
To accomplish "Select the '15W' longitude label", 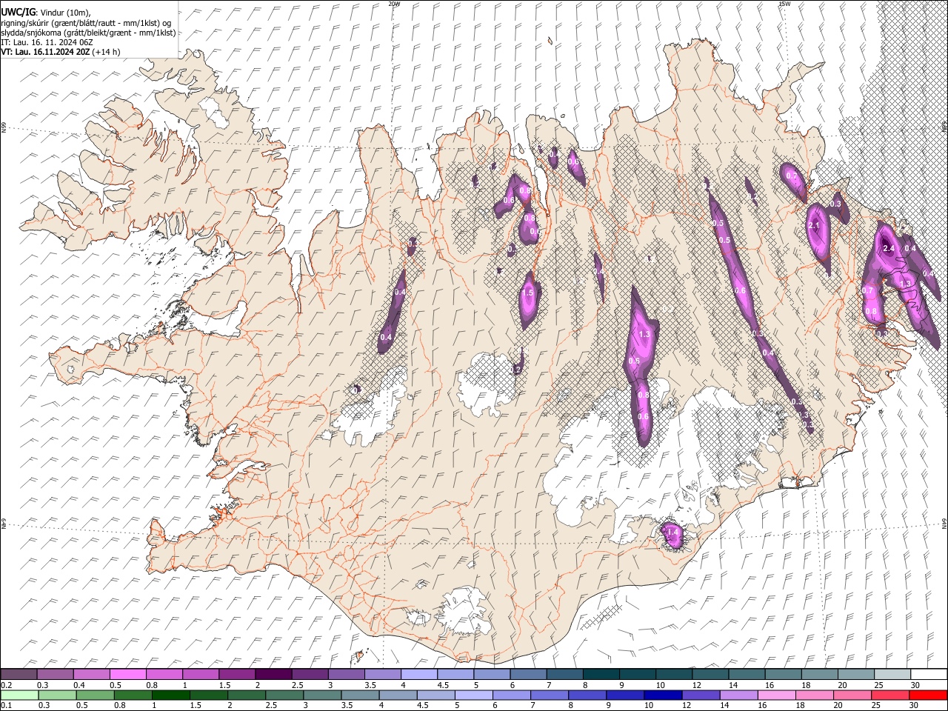I will [x=784, y=4].
